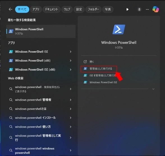Click the Windows PowerShell title in preview pane
165x156 pixels.
119,43
